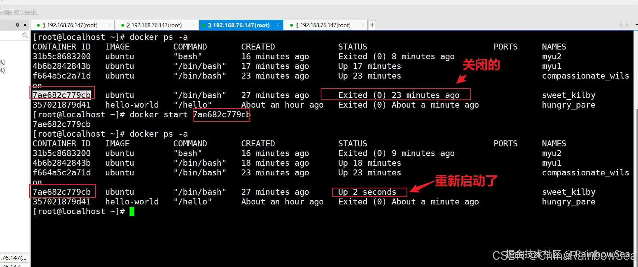This screenshot has height=267, width=638.
Task: Click the 'docker start' command text
Action: click(159, 115)
